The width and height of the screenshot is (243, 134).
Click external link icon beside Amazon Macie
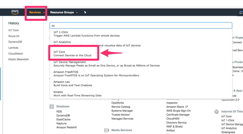186,107
